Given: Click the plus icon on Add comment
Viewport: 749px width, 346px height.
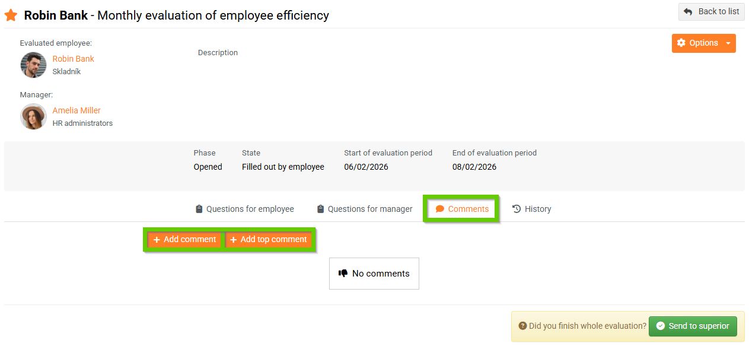Looking at the screenshot, I should click(x=157, y=240).
